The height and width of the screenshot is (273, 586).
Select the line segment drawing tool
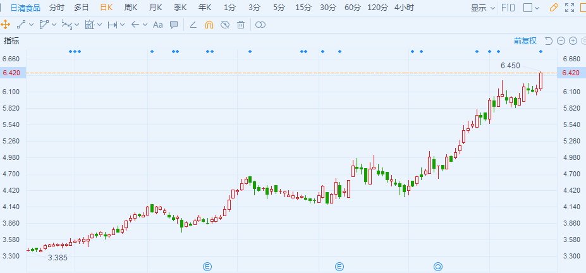coord(21,25)
